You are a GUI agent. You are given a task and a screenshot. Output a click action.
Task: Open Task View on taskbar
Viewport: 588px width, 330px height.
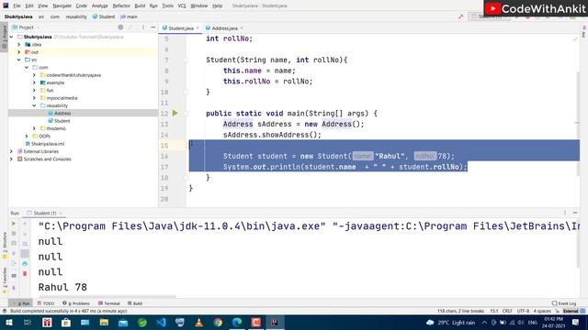(28, 322)
